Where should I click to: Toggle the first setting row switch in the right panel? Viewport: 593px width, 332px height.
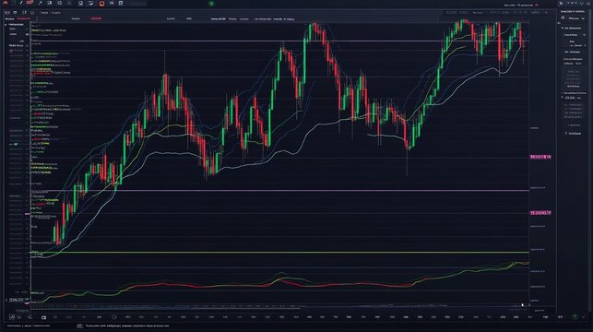[584, 35]
